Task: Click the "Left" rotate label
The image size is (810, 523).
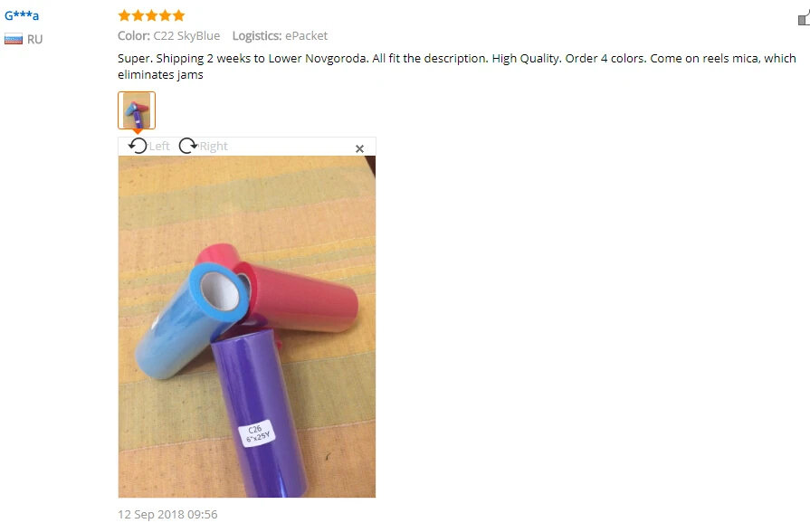Action: [x=159, y=146]
